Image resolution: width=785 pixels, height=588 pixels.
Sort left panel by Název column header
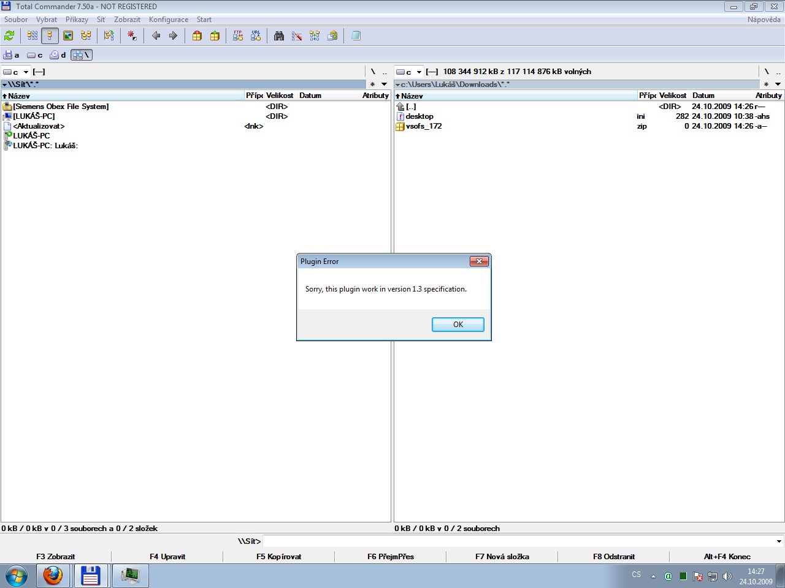pos(123,96)
